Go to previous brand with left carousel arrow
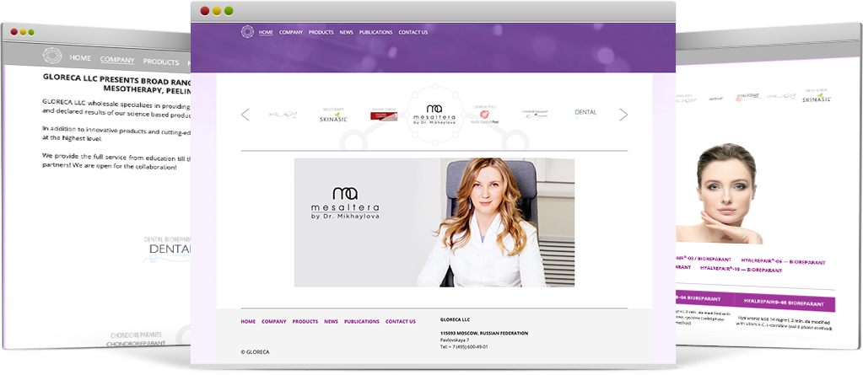 245,115
